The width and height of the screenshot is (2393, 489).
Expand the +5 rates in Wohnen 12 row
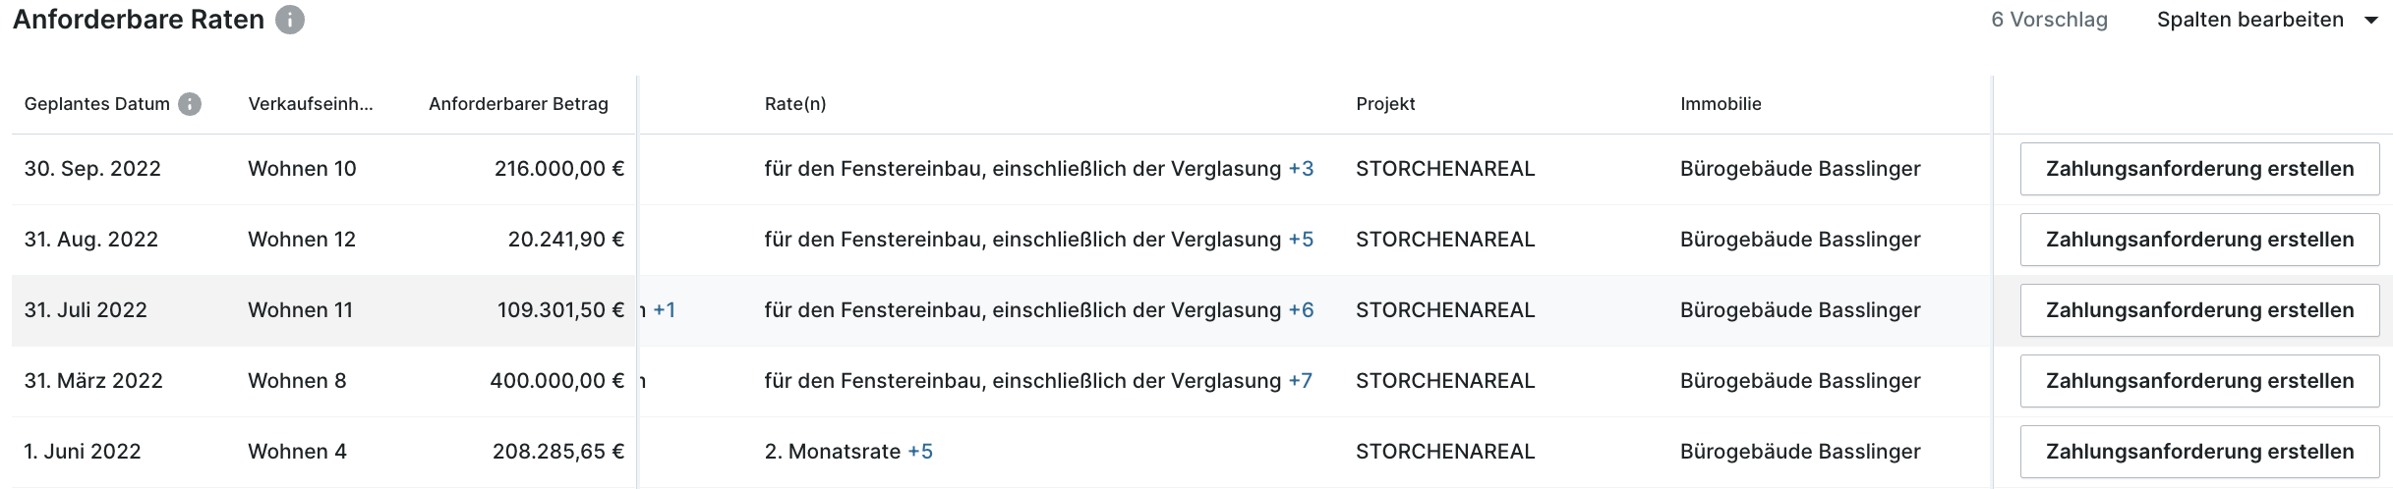coord(1301,240)
